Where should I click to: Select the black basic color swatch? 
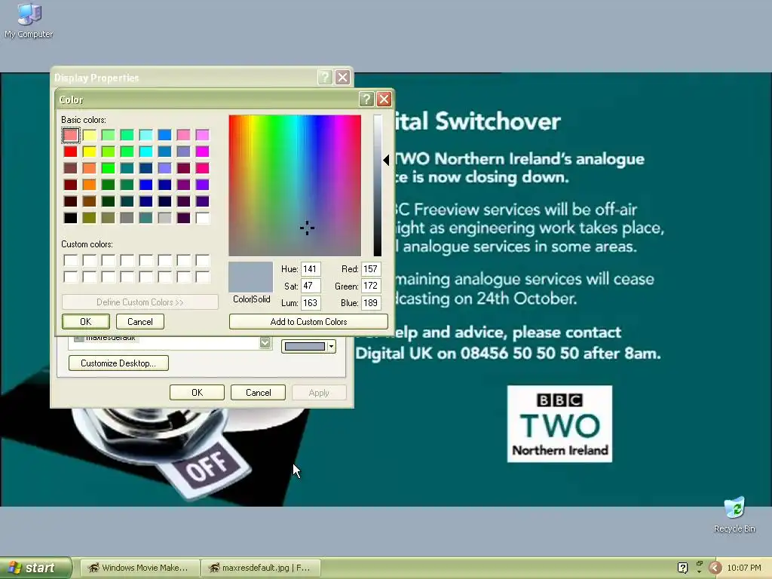(70, 218)
